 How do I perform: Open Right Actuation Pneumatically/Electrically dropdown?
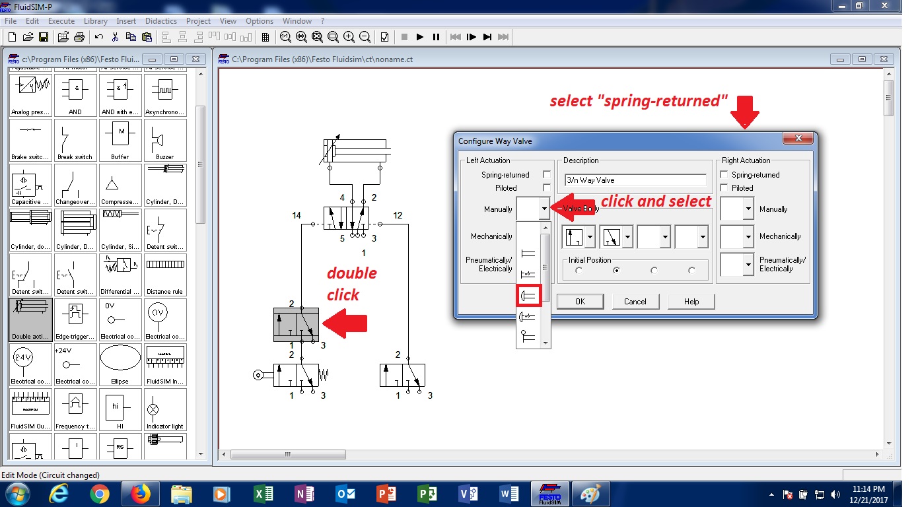[x=748, y=264]
